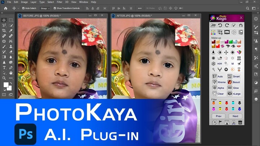Open the Filter menu

click(59, 2)
